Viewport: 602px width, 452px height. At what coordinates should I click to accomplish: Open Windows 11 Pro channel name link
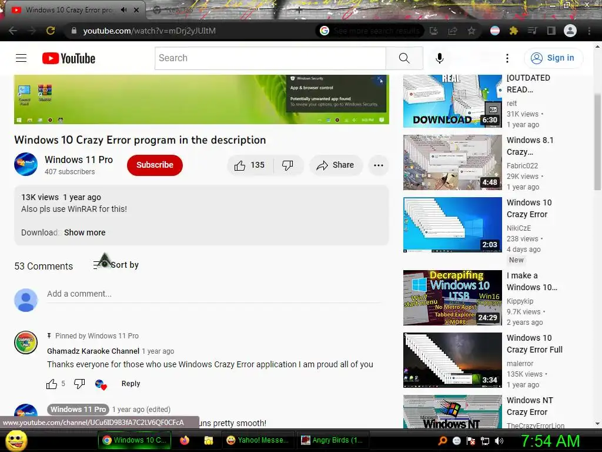[79, 160]
